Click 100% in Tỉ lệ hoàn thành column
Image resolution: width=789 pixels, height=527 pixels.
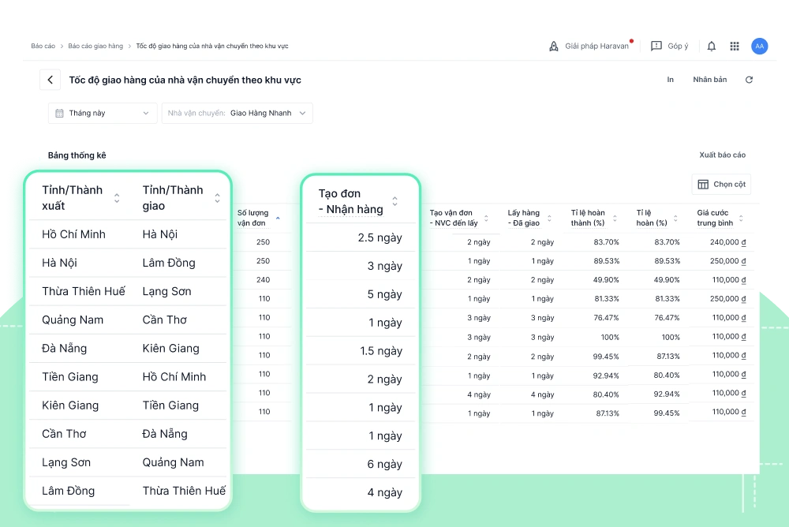(x=610, y=337)
